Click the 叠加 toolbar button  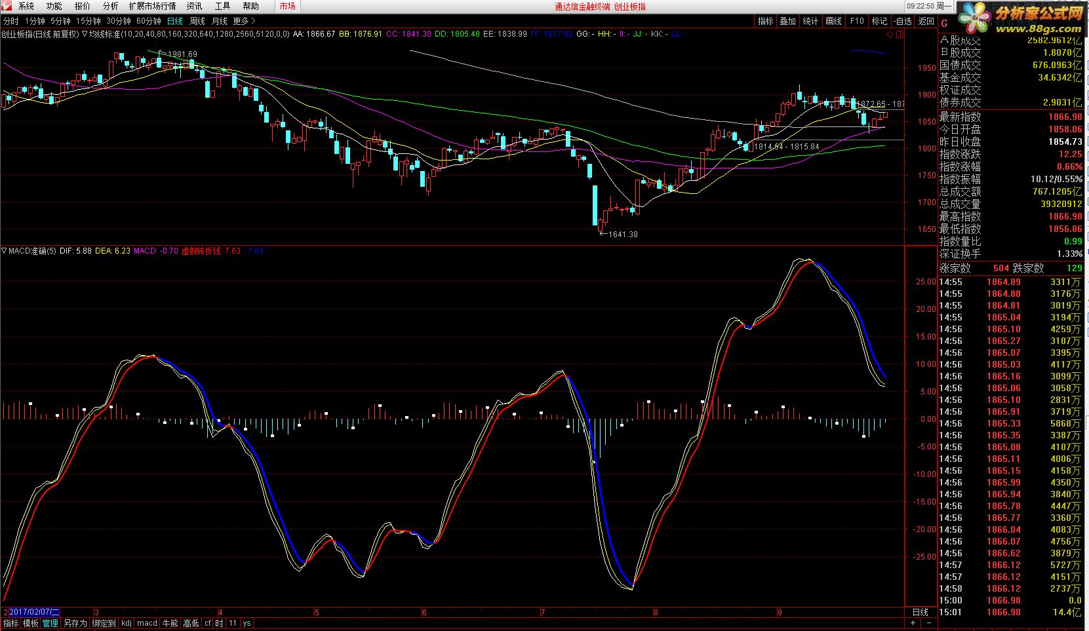(787, 21)
